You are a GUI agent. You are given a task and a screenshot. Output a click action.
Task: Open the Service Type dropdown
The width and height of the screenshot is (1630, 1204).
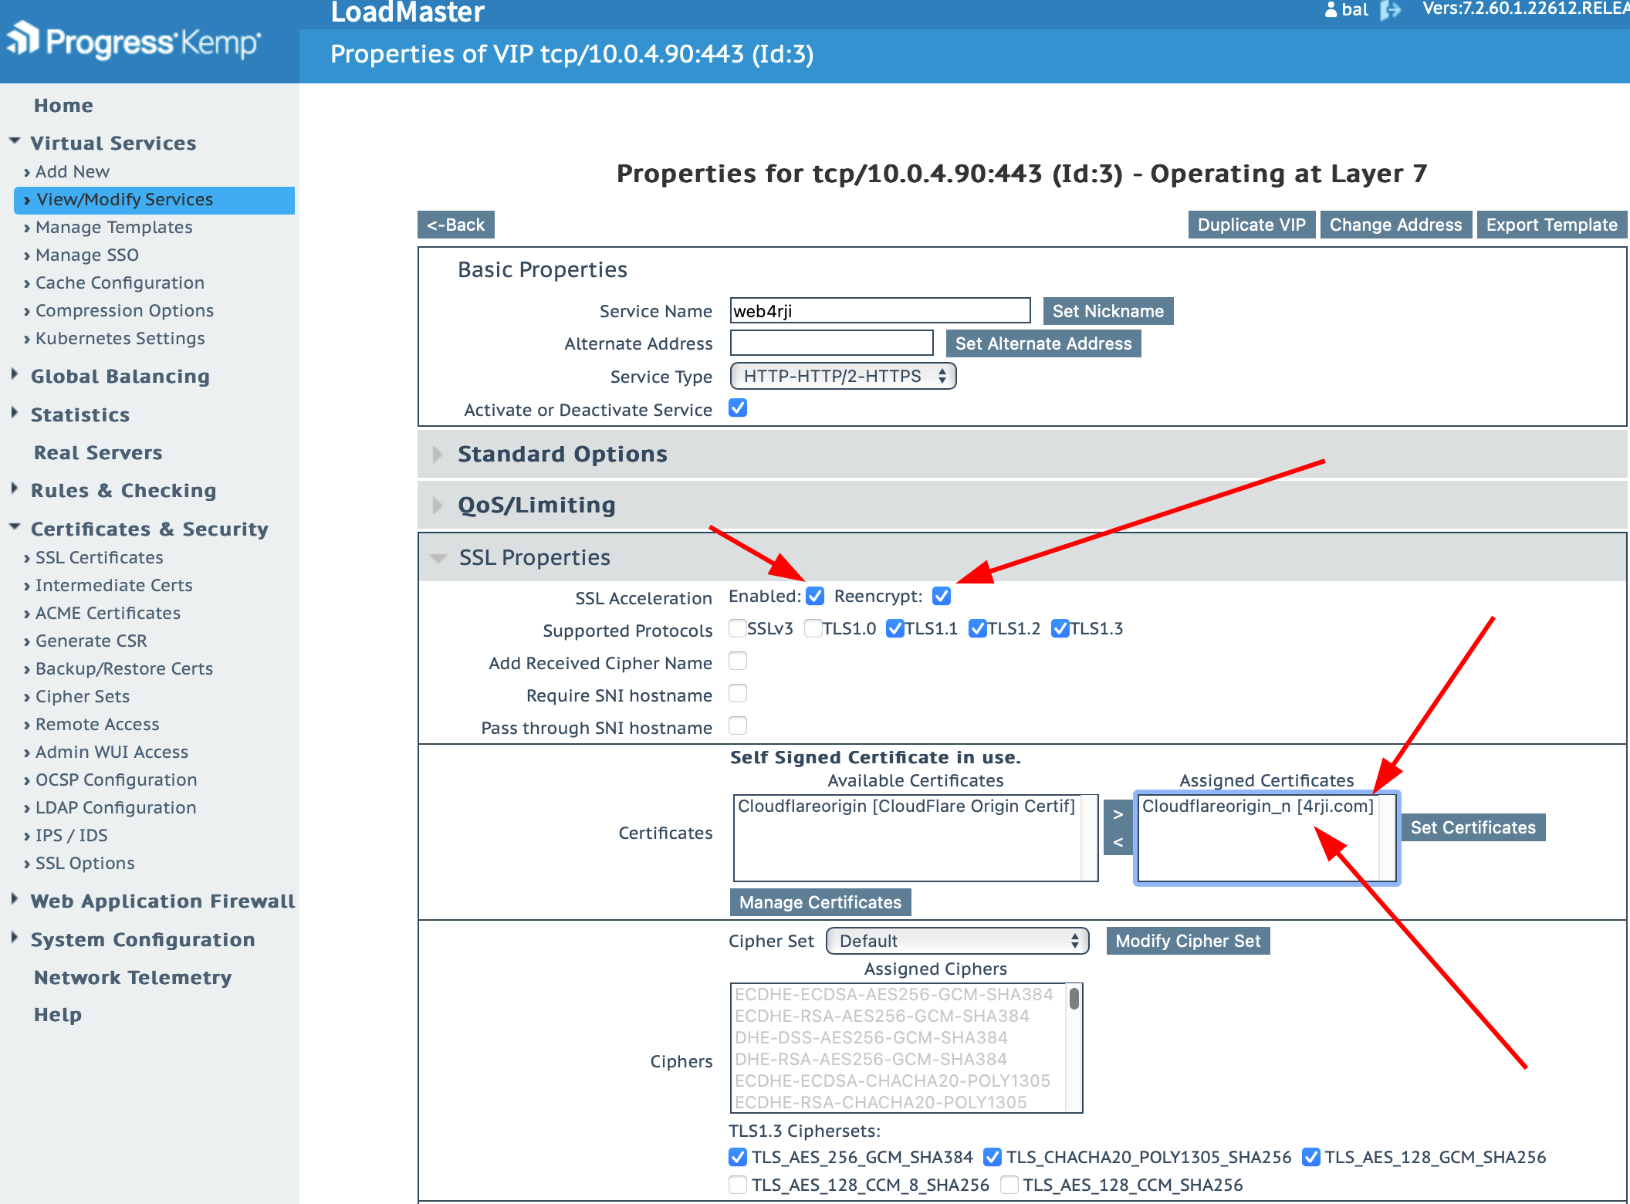[x=843, y=377]
